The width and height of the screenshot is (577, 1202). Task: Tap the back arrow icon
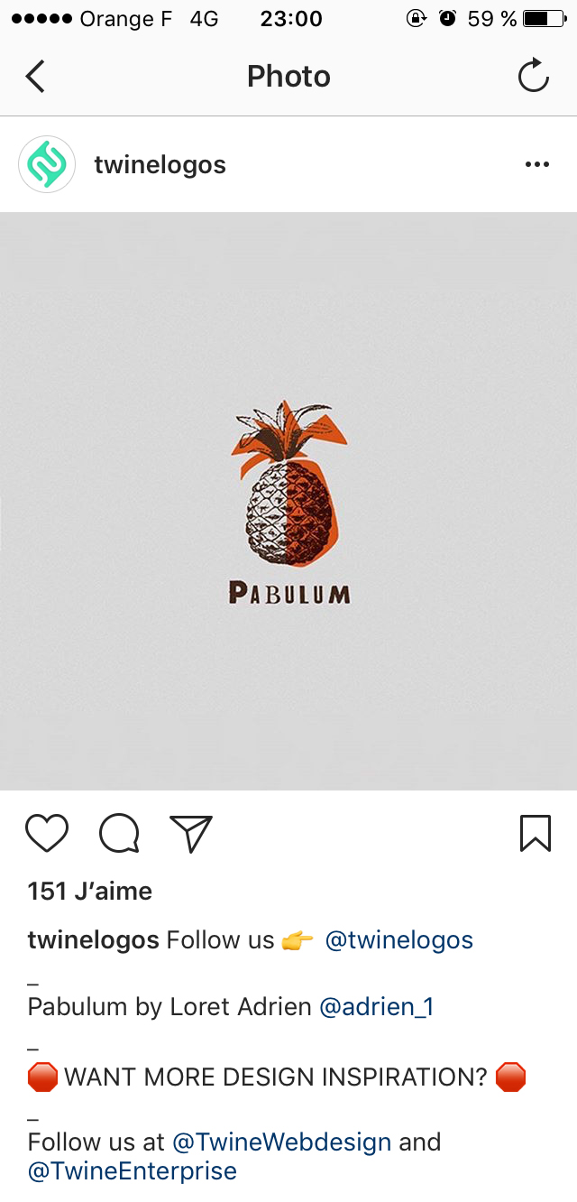(x=35, y=77)
